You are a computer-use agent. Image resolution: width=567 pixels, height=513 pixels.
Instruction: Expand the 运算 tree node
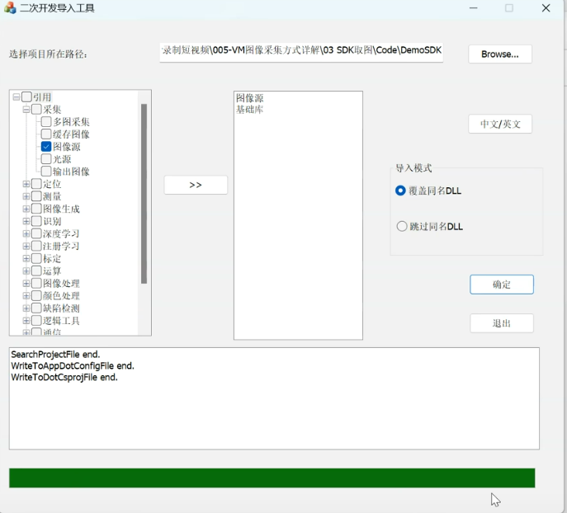click(26, 271)
